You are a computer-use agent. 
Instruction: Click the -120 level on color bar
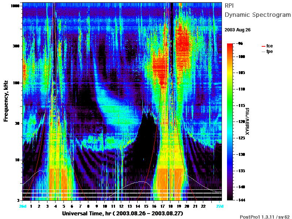click(241, 122)
